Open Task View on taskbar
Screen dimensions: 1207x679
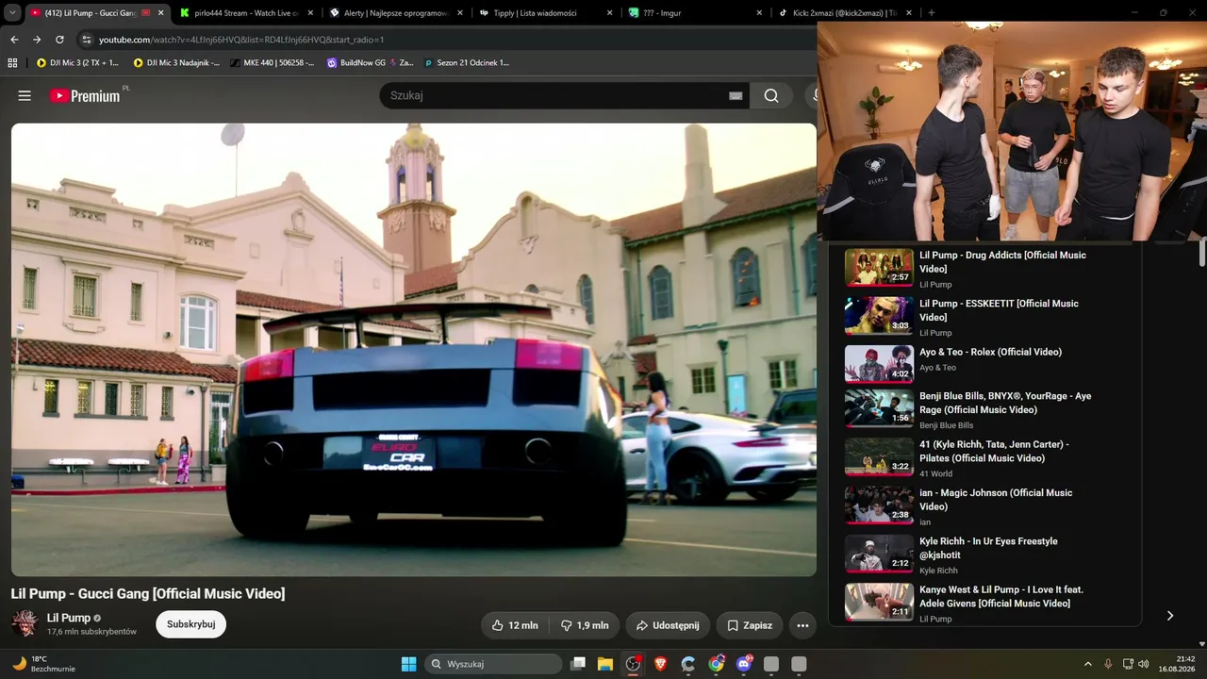pyautogui.click(x=578, y=664)
